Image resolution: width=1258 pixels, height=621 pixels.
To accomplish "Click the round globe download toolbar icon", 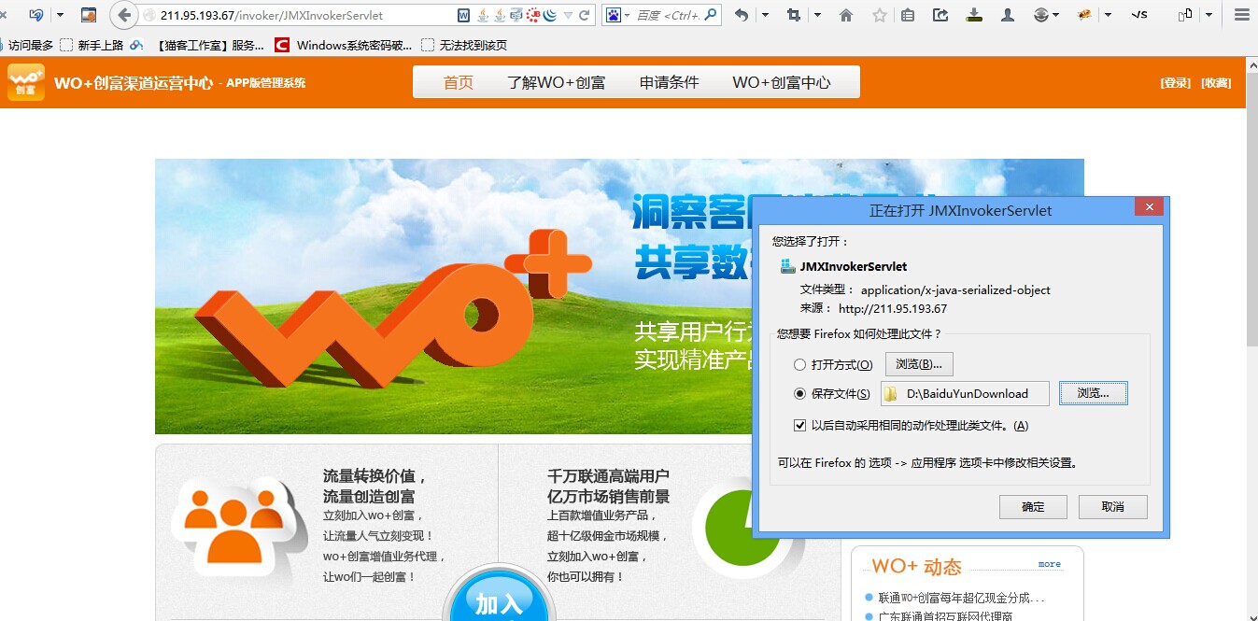I will pyautogui.click(x=1041, y=15).
